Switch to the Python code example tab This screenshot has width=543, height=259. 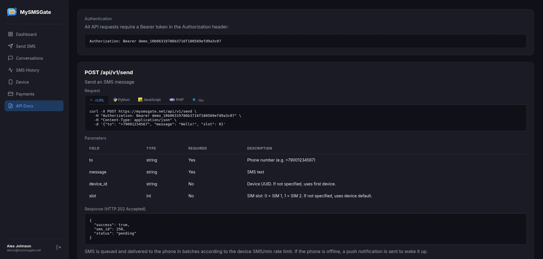pyautogui.click(x=121, y=100)
